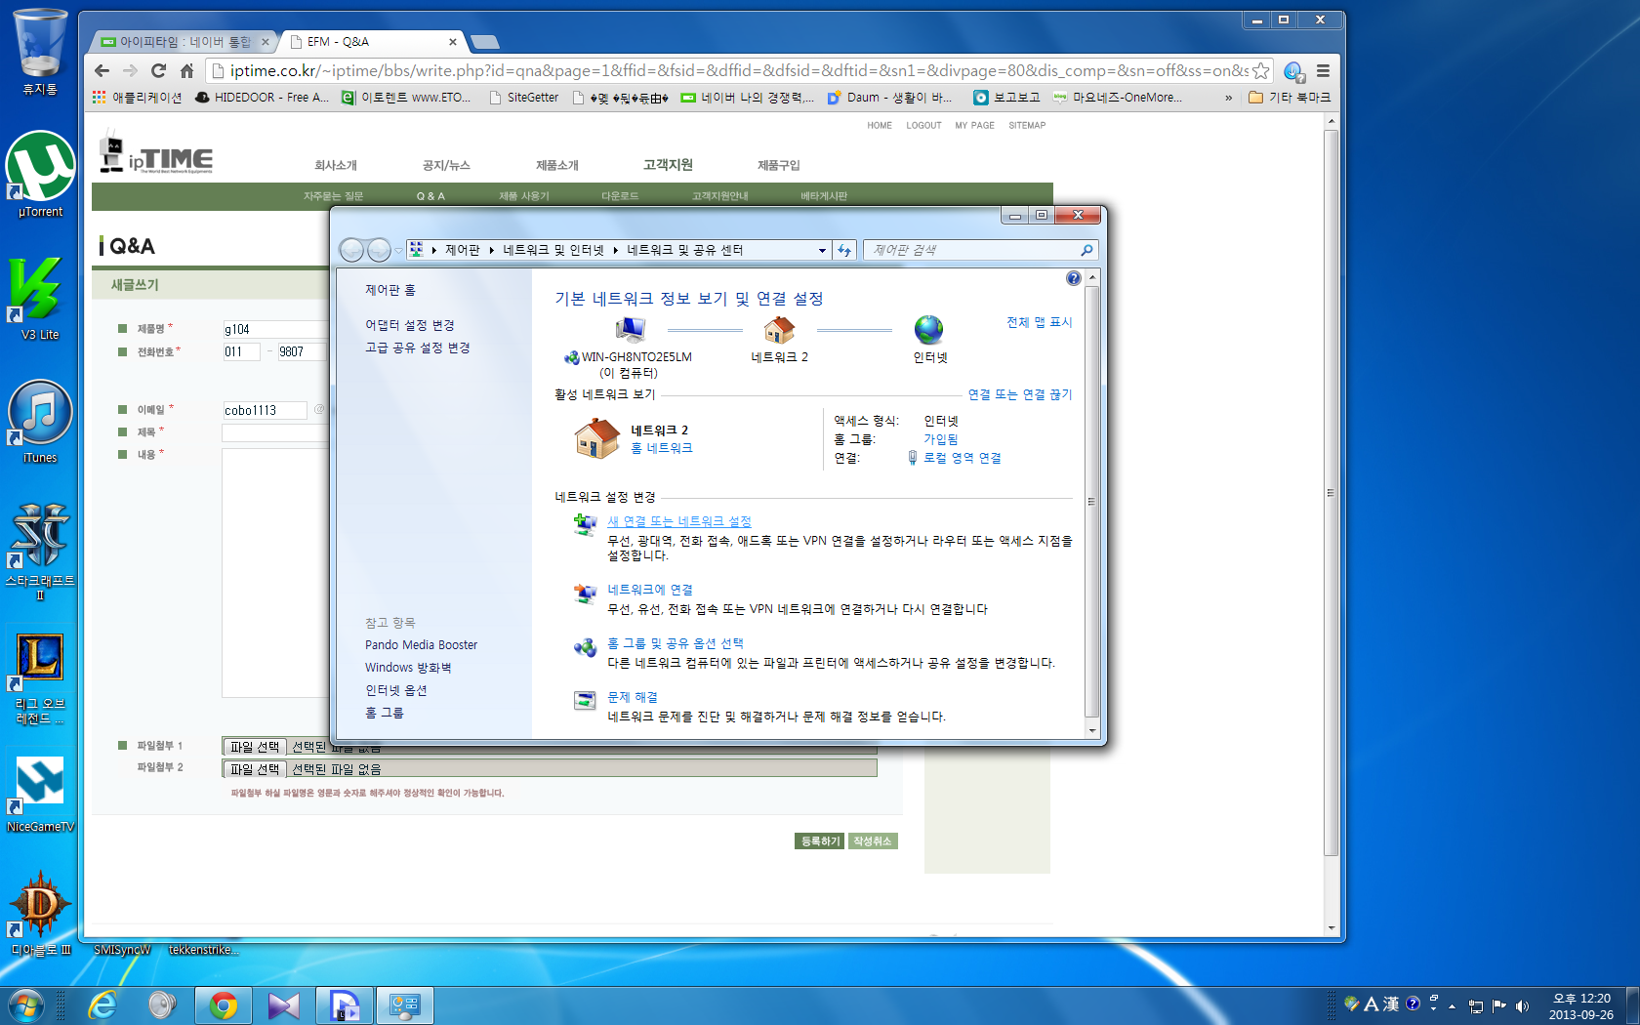1640x1025 pixels.
Task: Open the StarCraft II desktop shortcut
Action: [x=40, y=552]
